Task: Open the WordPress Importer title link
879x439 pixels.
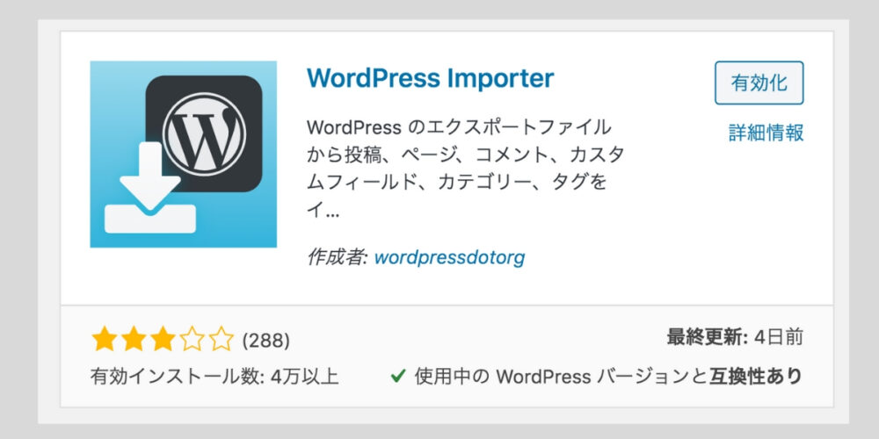Action: pyautogui.click(x=430, y=78)
